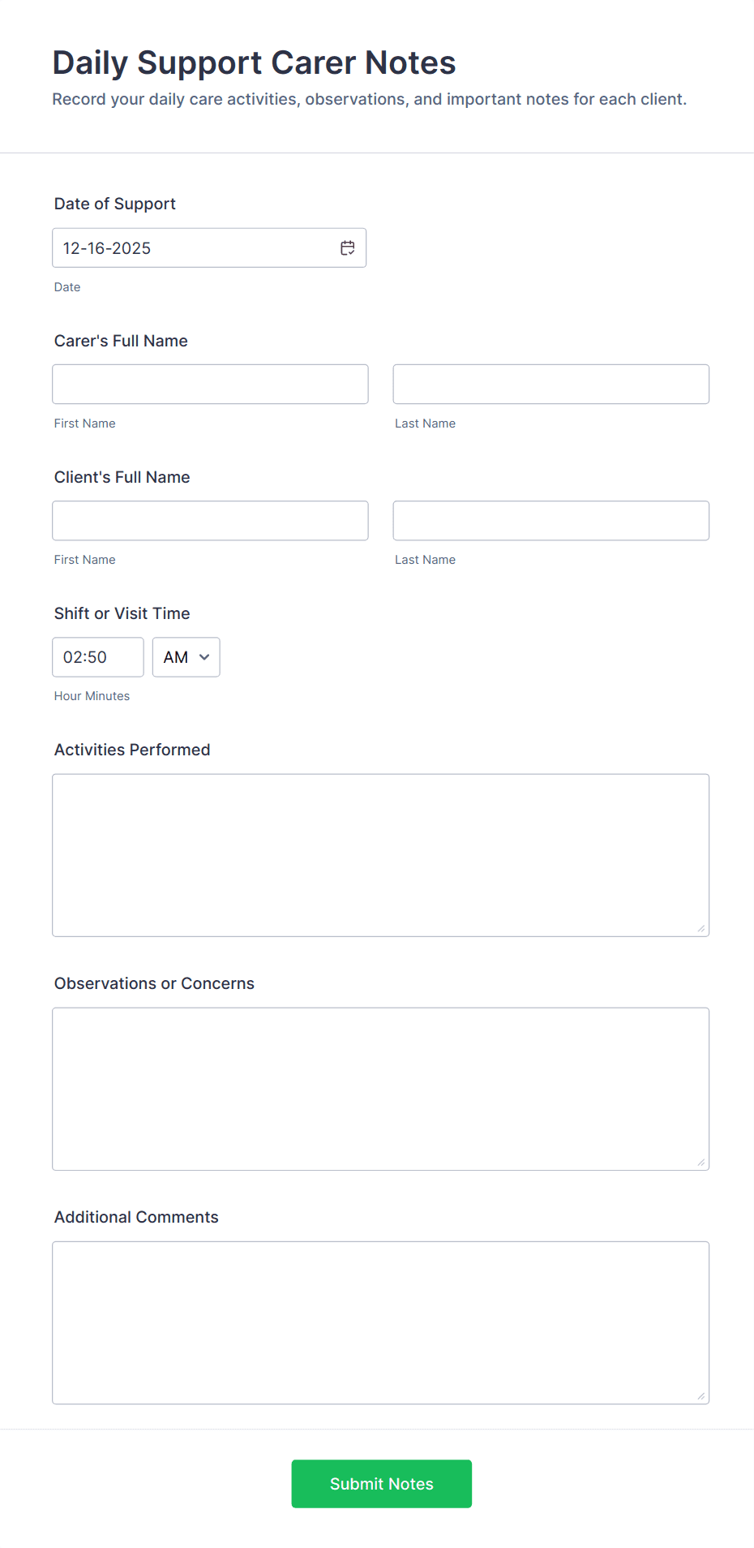Screen dimensions: 754x1548
Task: Focus the Additional Comments text area
Action: coord(380,1322)
